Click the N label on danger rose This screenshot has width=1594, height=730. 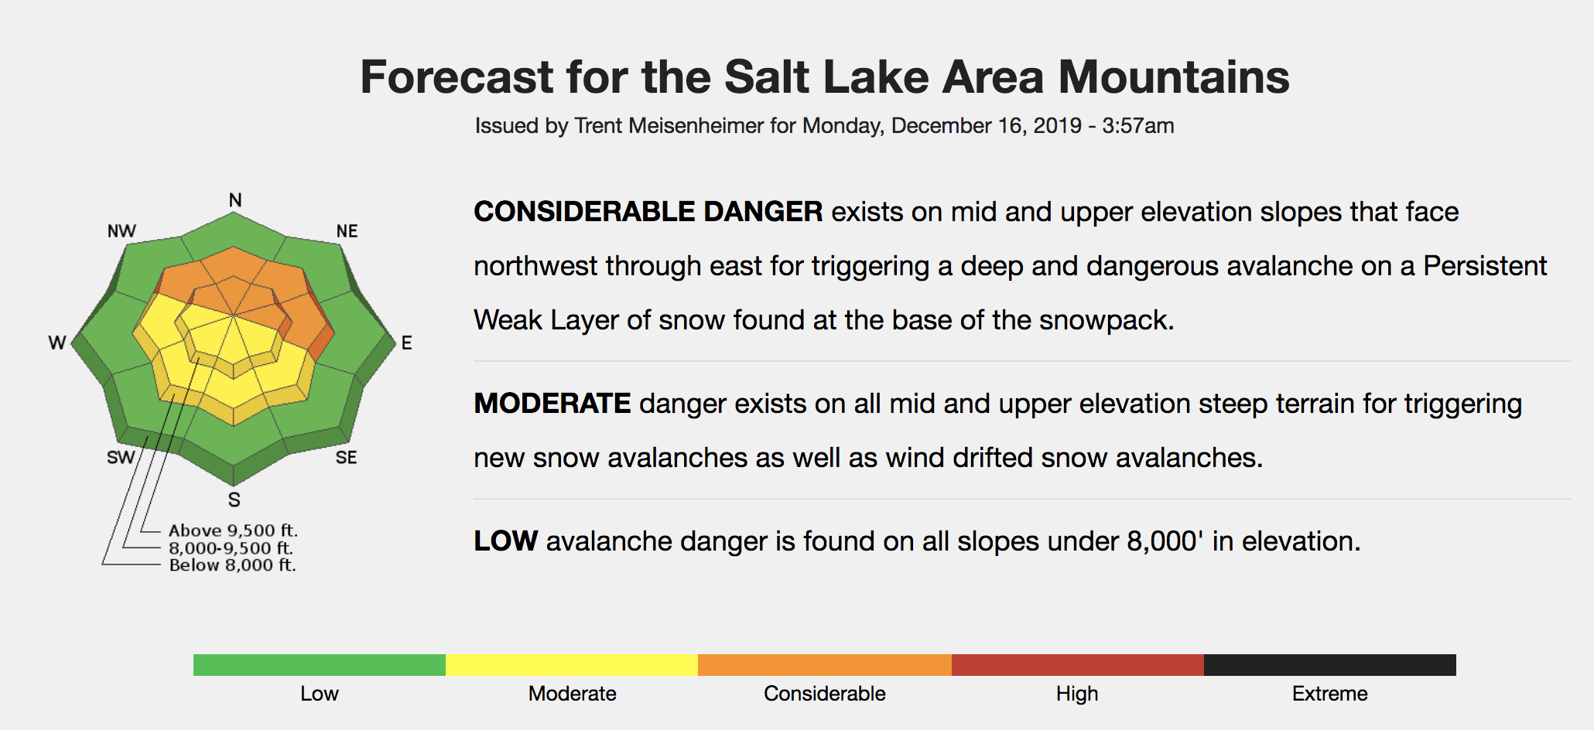[235, 200]
